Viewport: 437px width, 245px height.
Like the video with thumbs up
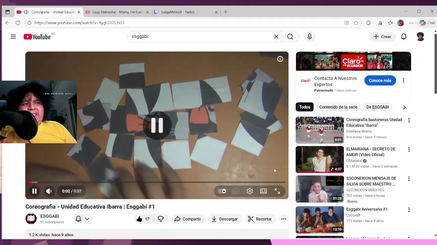[x=143, y=219]
